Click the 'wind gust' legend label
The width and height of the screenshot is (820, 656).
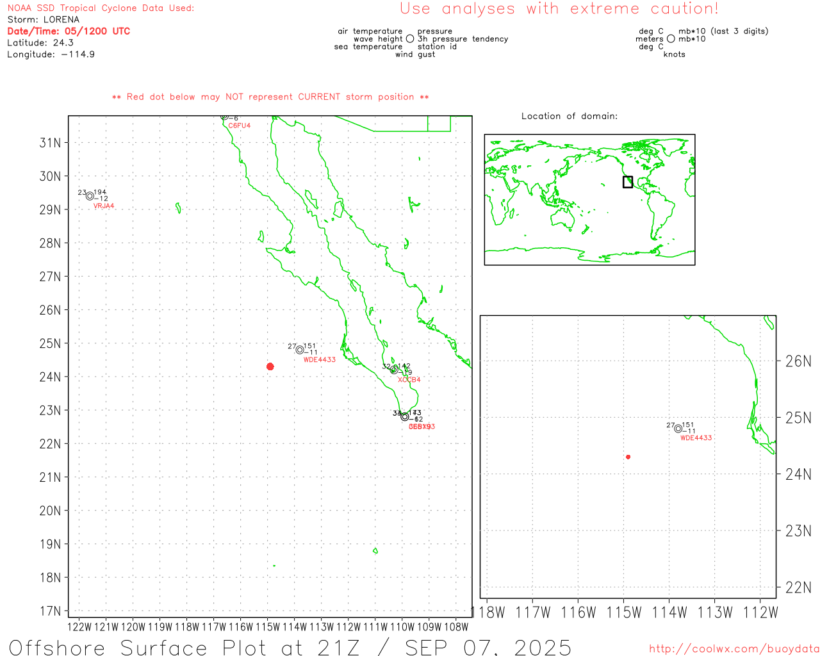[415, 54]
